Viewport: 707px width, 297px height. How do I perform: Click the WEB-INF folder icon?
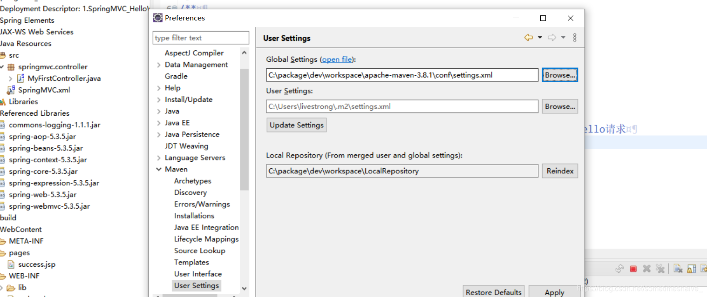pos(2,276)
